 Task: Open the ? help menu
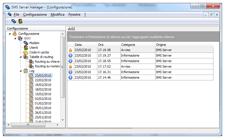click(x=85, y=15)
